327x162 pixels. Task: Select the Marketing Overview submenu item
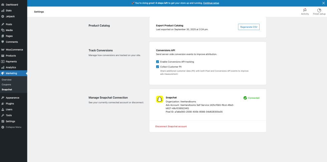coord(7,80)
